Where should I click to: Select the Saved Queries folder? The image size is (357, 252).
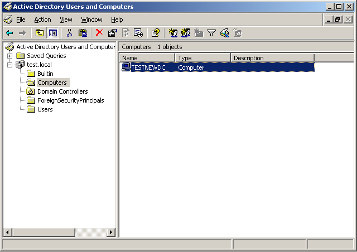[x=46, y=56]
